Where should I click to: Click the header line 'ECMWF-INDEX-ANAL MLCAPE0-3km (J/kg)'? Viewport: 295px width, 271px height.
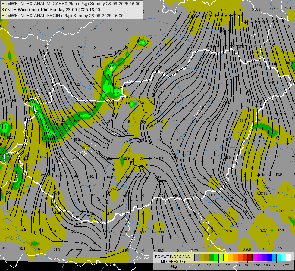(46, 4)
